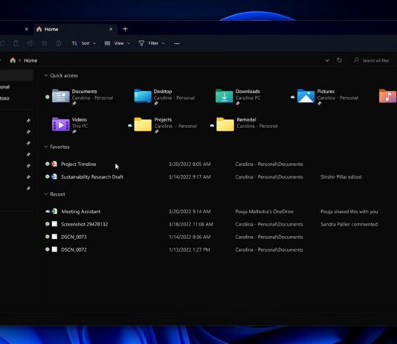Click 'Pooja shared this with you' text
The width and height of the screenshot is (397, 344).
point(349,211)
